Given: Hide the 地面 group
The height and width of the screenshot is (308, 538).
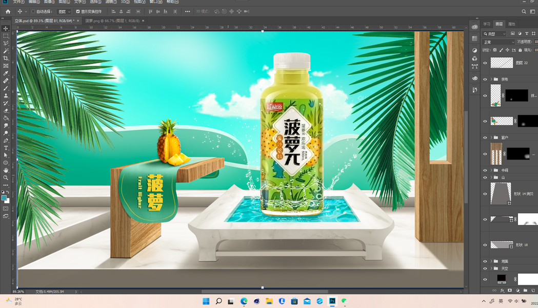Looking at the screenshot, I should click(x=485, y=261).
